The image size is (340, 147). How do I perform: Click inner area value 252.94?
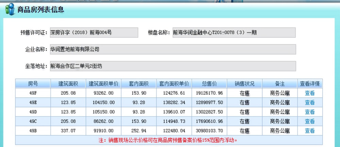click(139, 131)
